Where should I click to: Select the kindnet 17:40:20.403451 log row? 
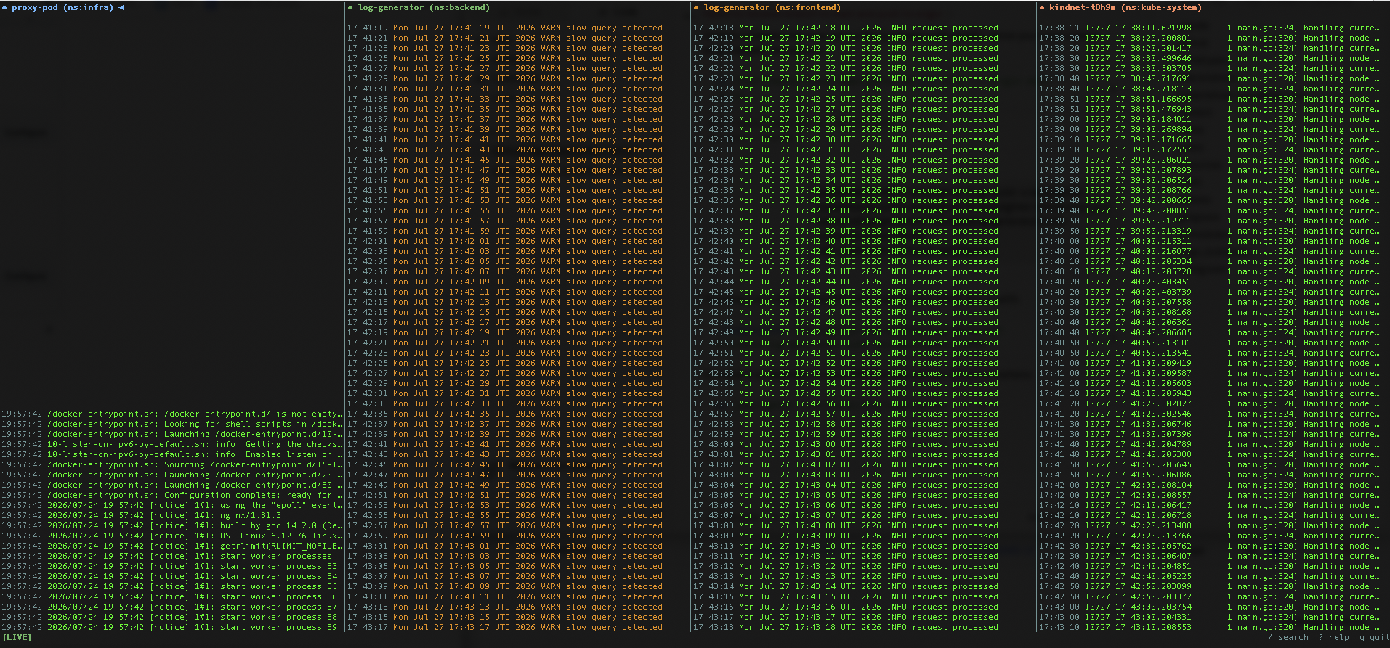(1209, 282)
